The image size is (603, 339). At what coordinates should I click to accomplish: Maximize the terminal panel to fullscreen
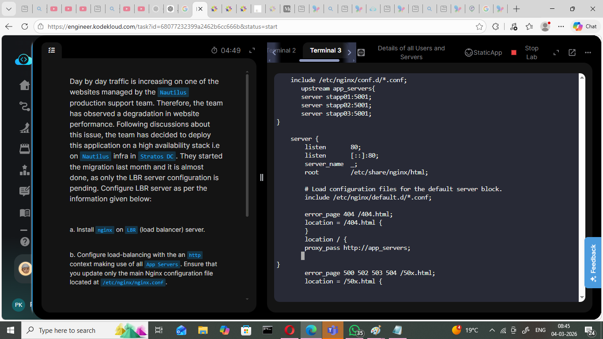pyautogui.click(x=556, y=53)
